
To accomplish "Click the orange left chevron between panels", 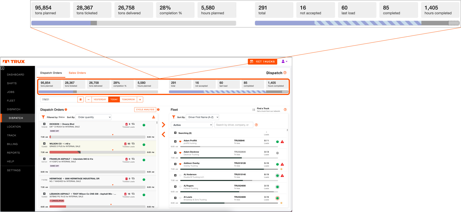I will (x=164, y=134).
